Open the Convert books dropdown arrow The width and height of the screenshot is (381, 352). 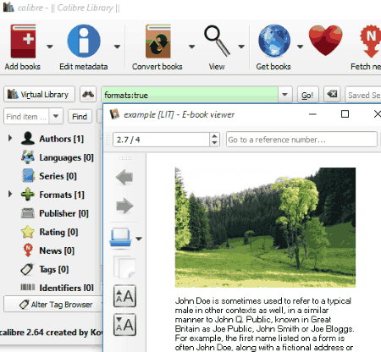click(x=191, y=47)
